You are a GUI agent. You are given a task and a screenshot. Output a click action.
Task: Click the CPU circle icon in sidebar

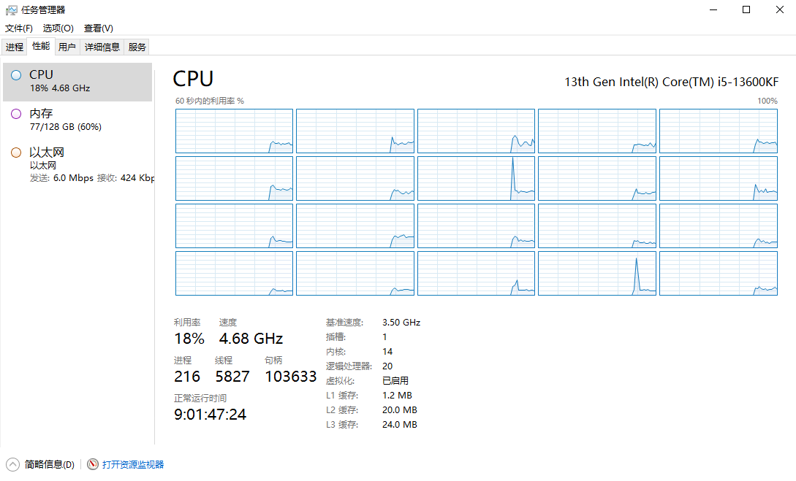16,75
